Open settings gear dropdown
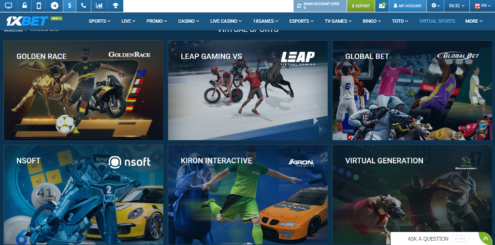Image resolution: width=495 pixels, height=245 pixels. point(436,6)
